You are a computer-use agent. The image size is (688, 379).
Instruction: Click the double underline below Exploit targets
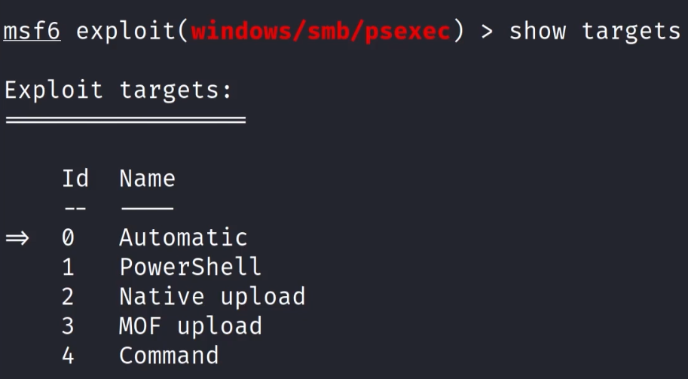(x=125, y=119)
